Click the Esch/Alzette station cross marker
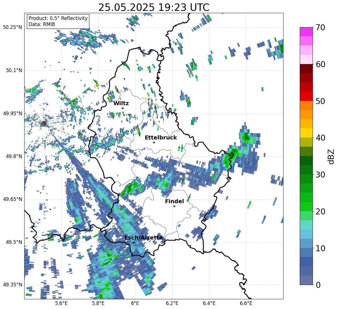338x309 pixels. tap(133, 242)
